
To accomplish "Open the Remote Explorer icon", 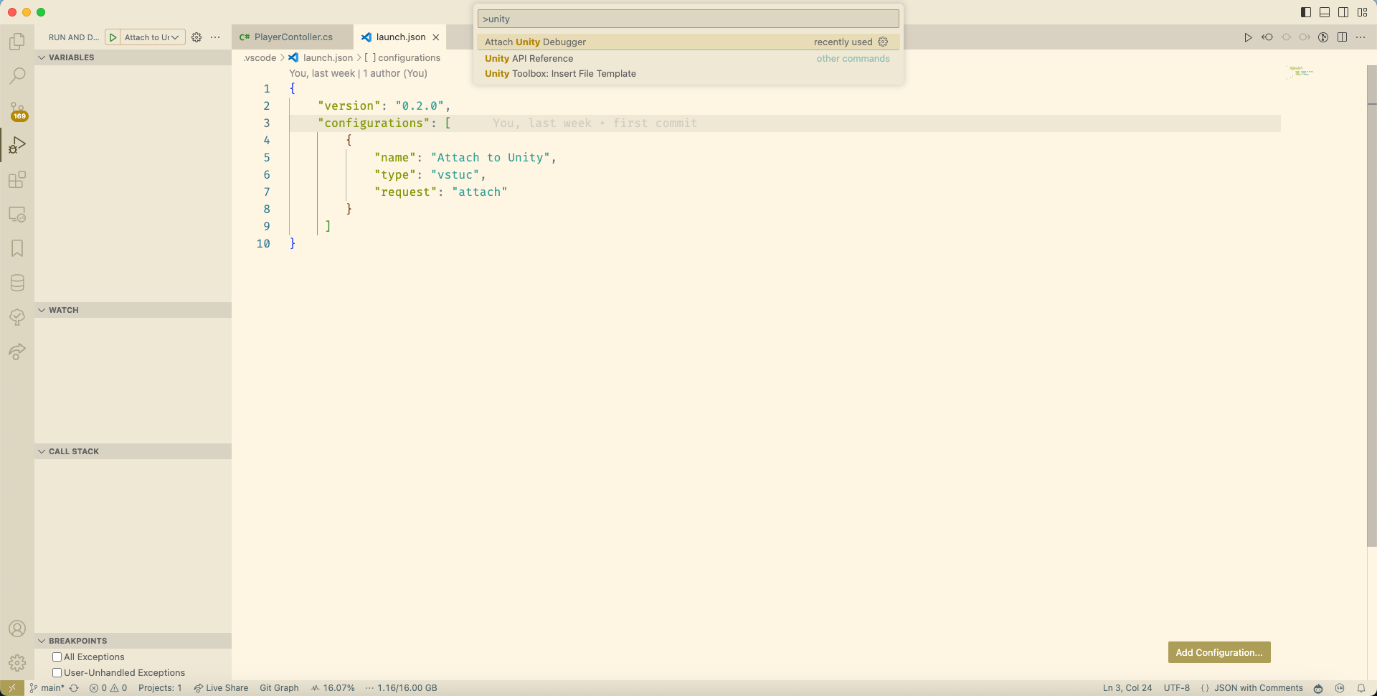I will coord(17,214).
